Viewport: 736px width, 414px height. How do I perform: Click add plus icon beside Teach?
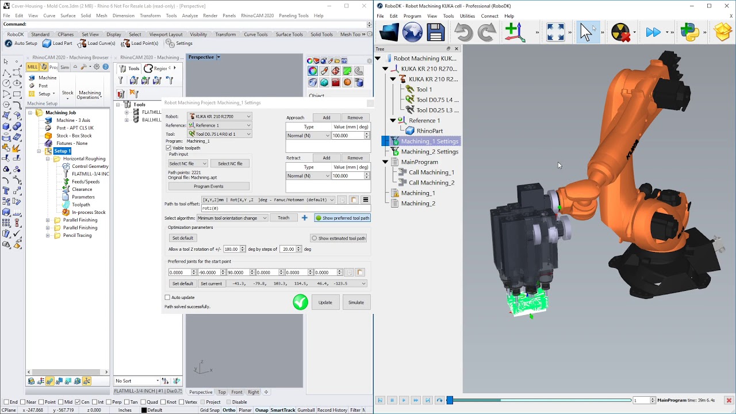click(x=304, y=218)
